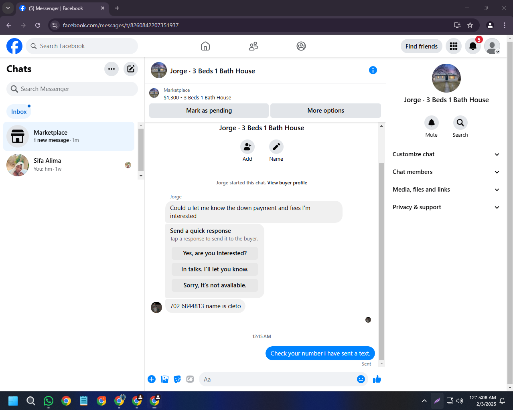Open Windows taskbar search
513x410 pixels.
(31, 401)
